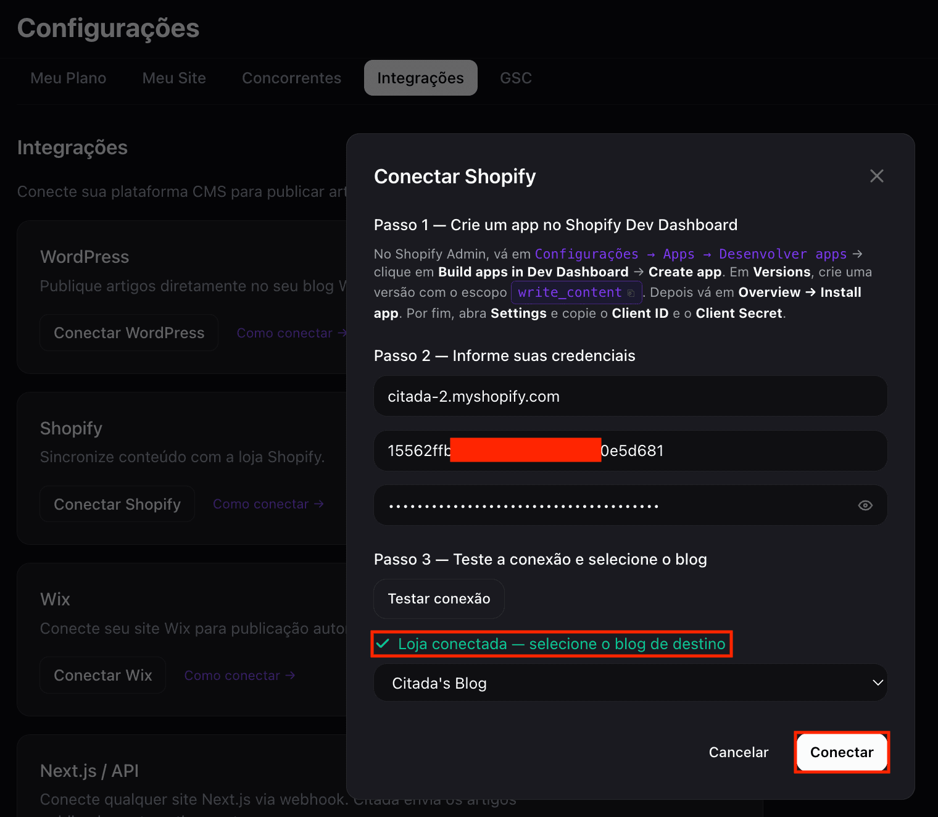Click the 'Passo 2 — Informe suas credenciais' heading
938x817 pixels.
(504, 355)
